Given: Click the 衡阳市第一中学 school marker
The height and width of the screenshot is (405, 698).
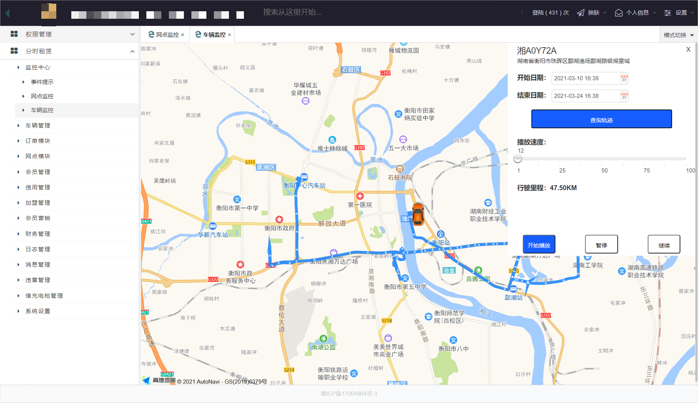Looking at the screenshot, I should pyautogui.click(x=237, y=199).
